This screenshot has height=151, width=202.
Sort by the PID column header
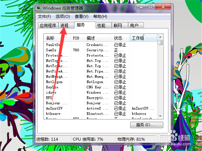pos(78,38)
